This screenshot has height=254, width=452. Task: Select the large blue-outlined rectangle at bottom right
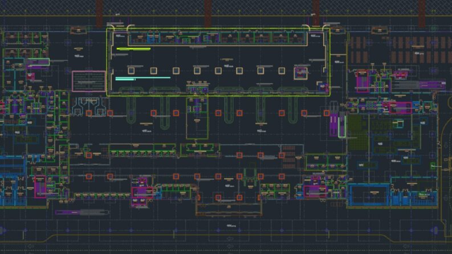tap(369, 195)
